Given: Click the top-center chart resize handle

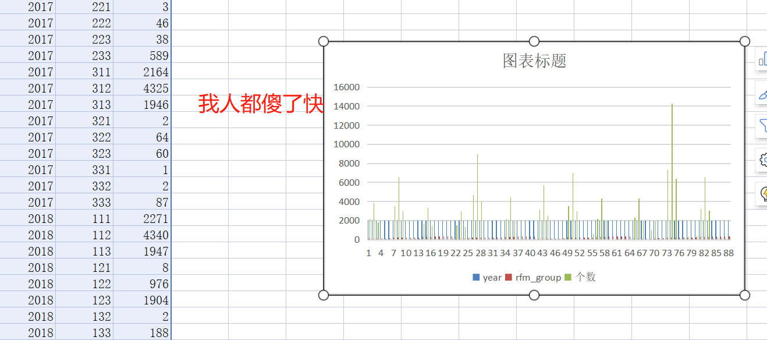Looking at the screenshot, I should 534,41.
